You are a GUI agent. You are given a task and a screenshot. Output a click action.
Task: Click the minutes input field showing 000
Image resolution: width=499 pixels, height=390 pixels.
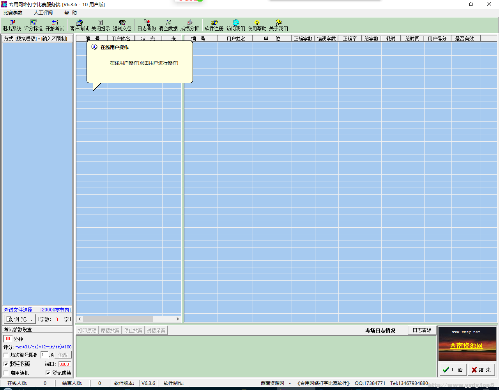(x=8, y=339)
